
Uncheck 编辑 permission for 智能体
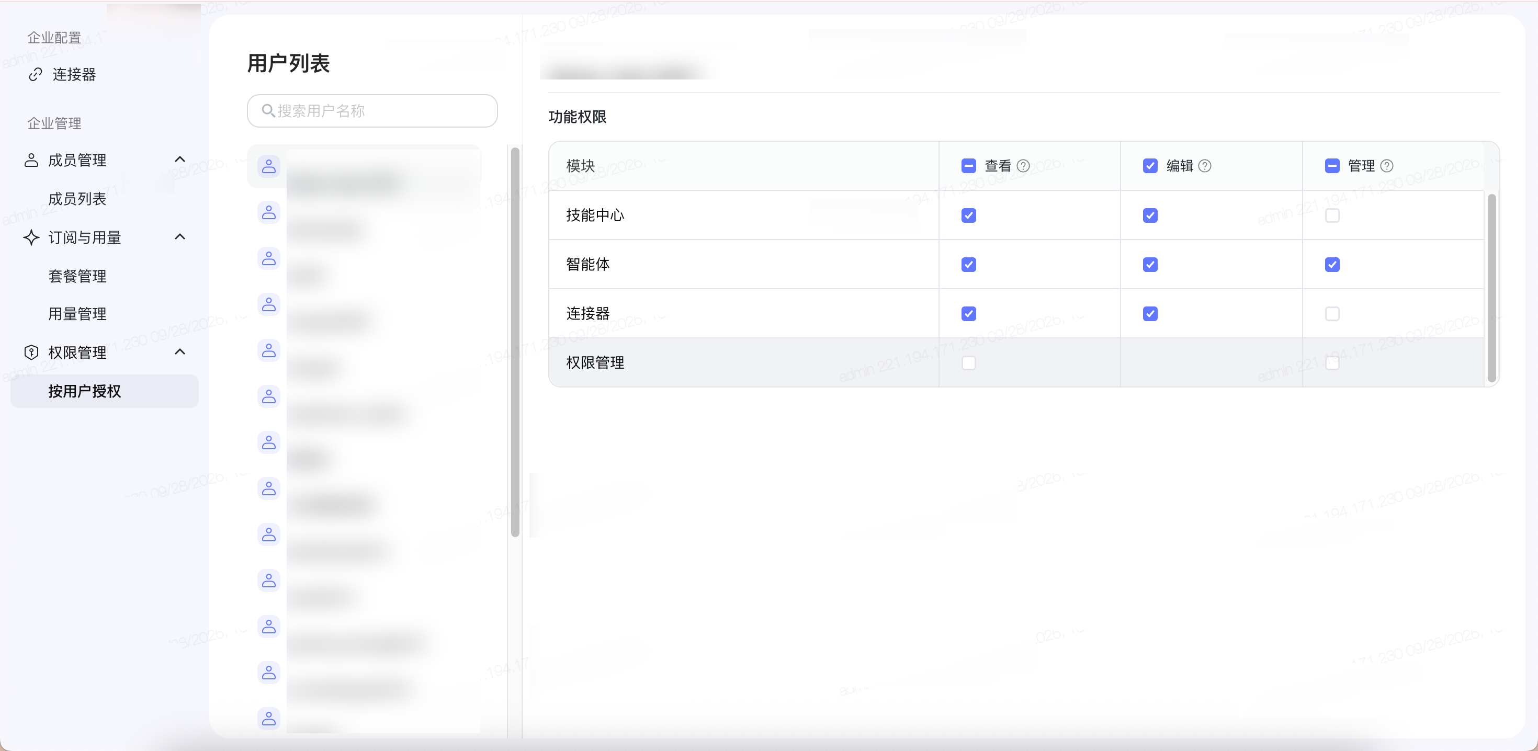(1150, 265)
